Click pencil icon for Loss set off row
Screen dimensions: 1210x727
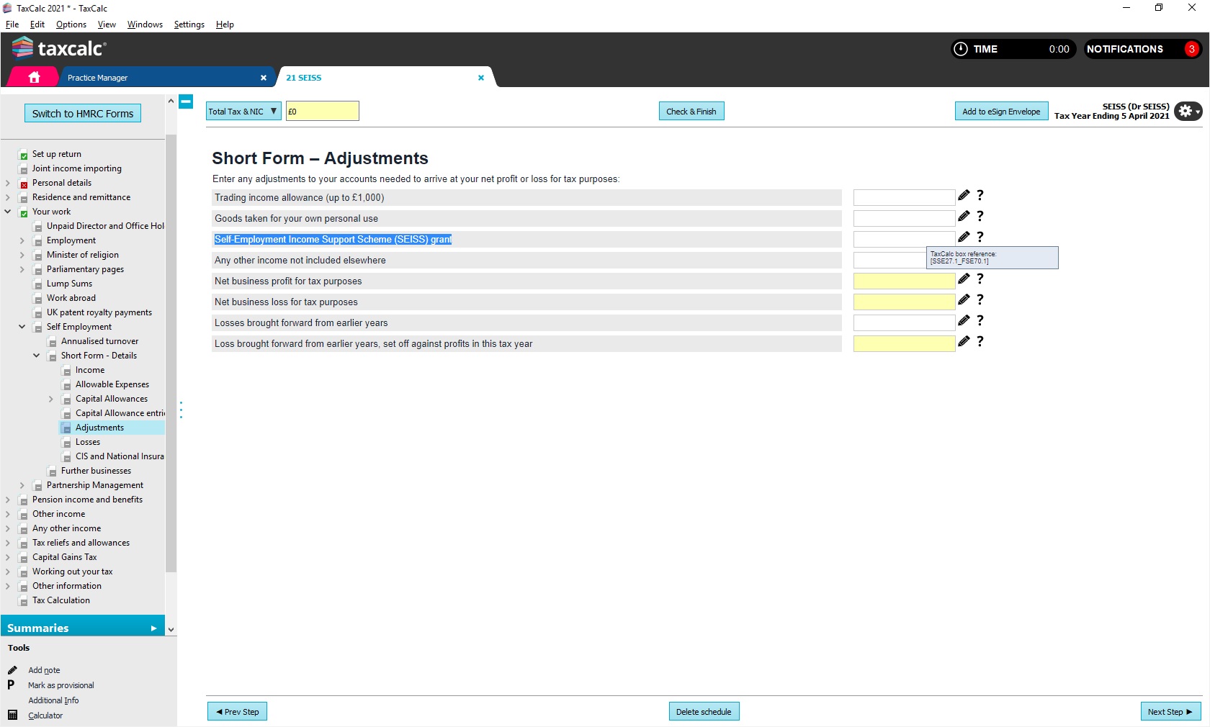[x=964, y=341]
